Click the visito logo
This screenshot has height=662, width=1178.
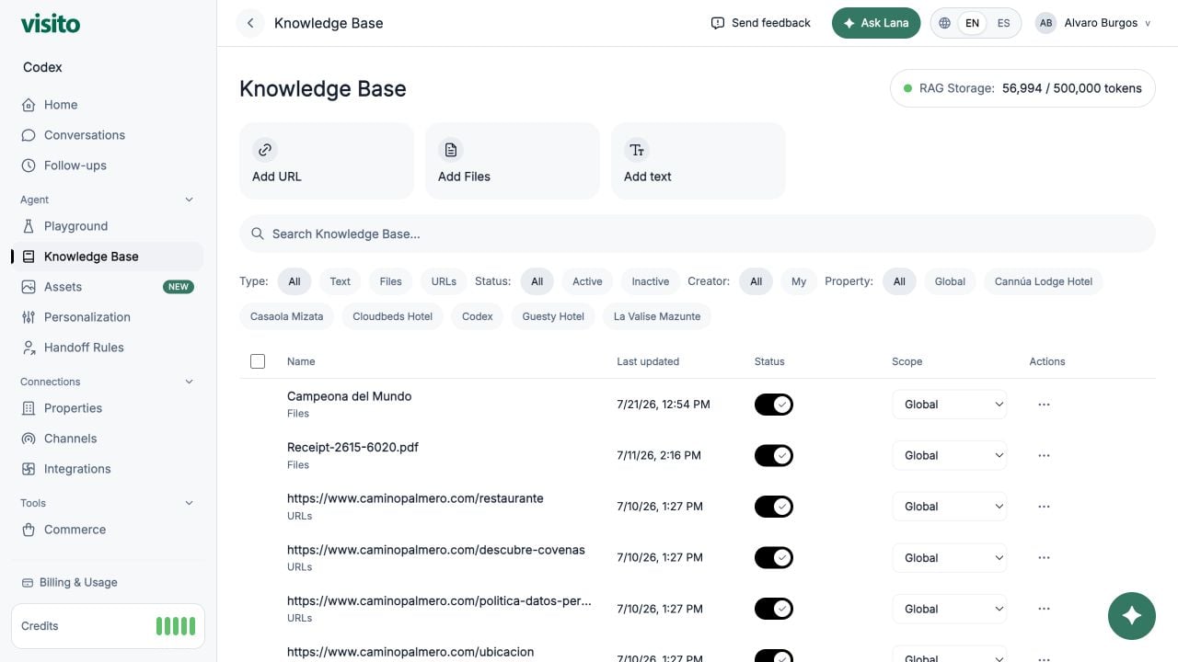coord(51,23)
